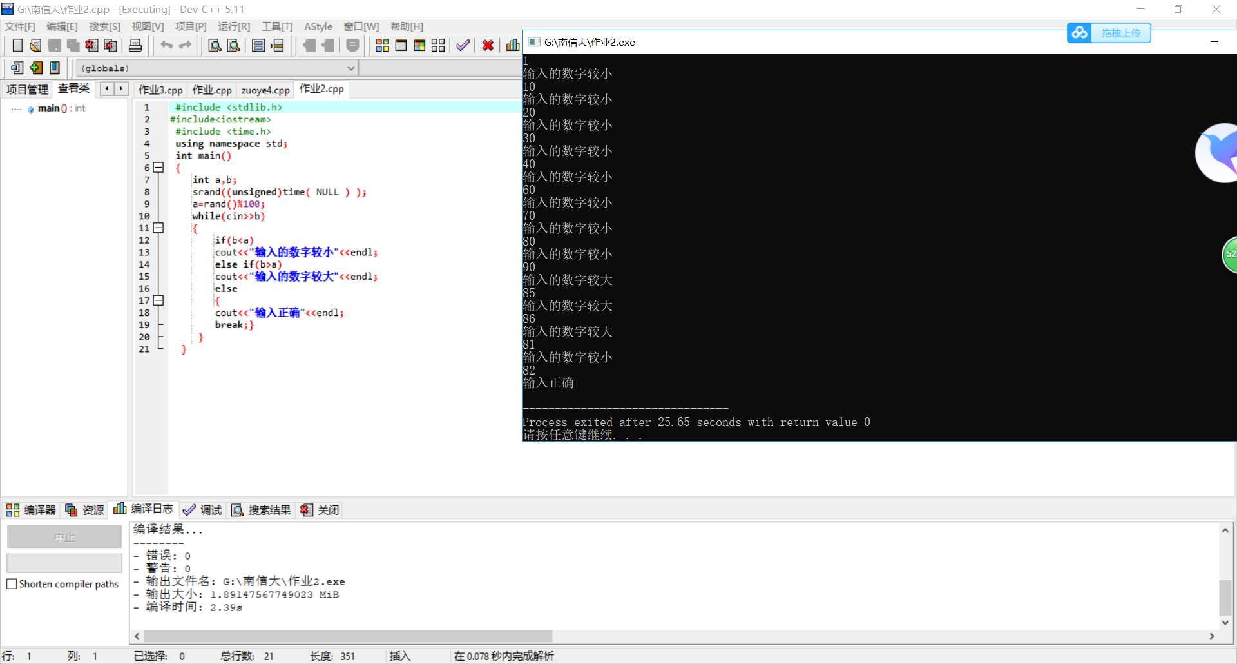The height and width of the screenshot is (664, 1237).
Task: Toggle Shorten compiler paths checkbox
Action: [12, 584]
